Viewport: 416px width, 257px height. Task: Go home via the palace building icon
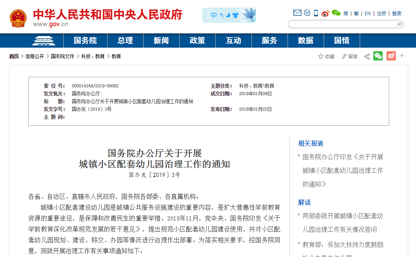coord(43,40)
